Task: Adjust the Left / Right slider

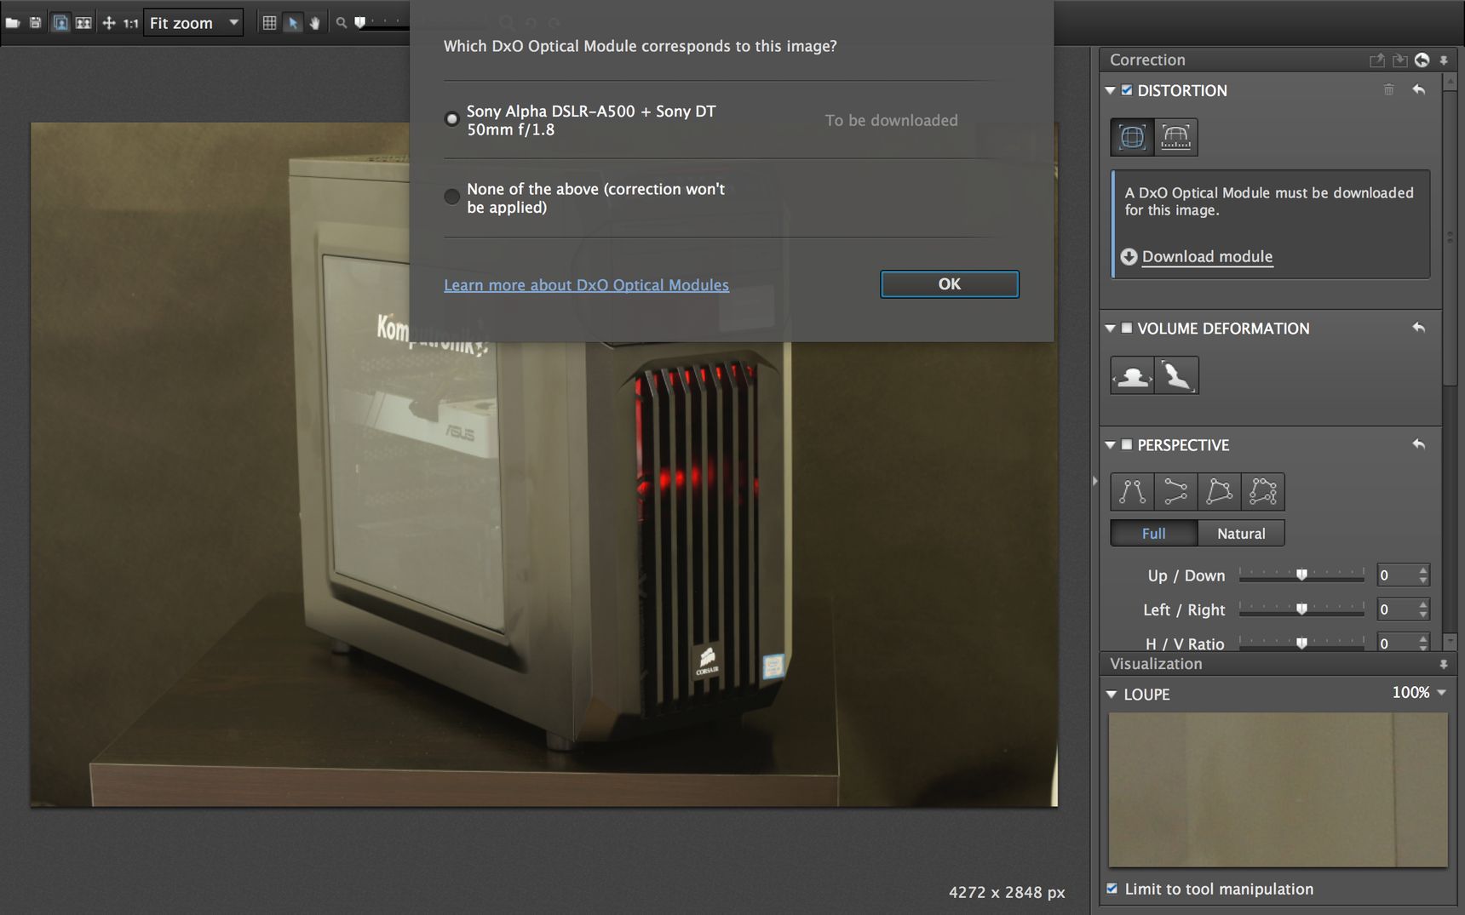Action: pos(1301,609)
